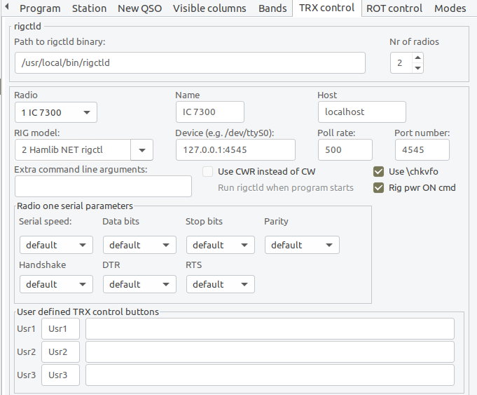Expand the Radio selection combo box
477x395 pixels.
point(56,112)
